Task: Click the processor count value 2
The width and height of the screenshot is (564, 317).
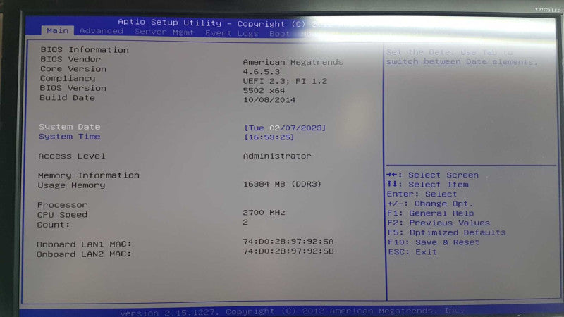Action: click(245, 222)
